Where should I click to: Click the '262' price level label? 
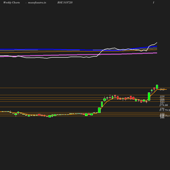point(162,89)
